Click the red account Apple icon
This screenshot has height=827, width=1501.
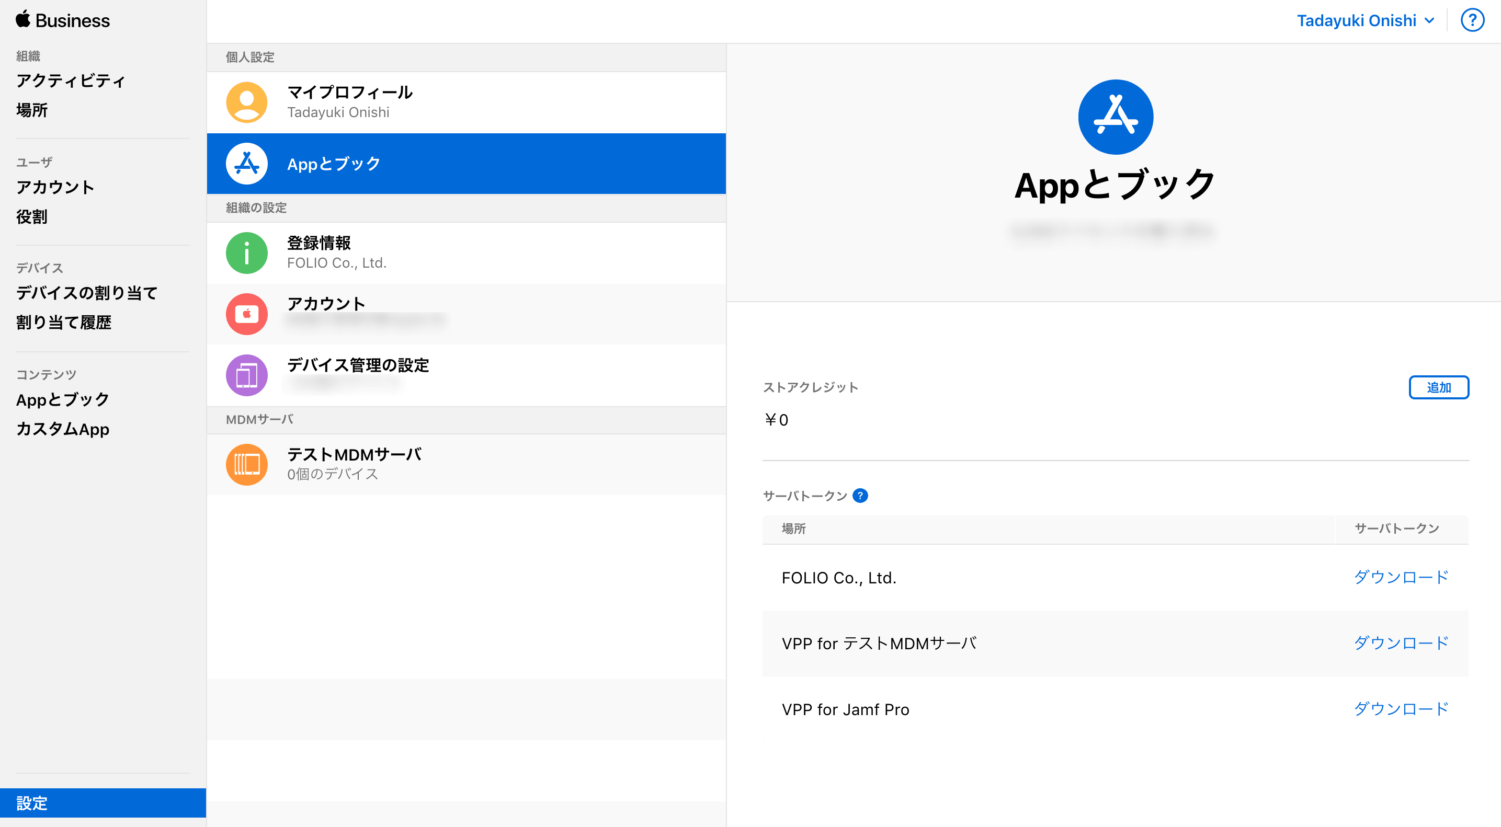pyautogui.click(x=246, y=314)
